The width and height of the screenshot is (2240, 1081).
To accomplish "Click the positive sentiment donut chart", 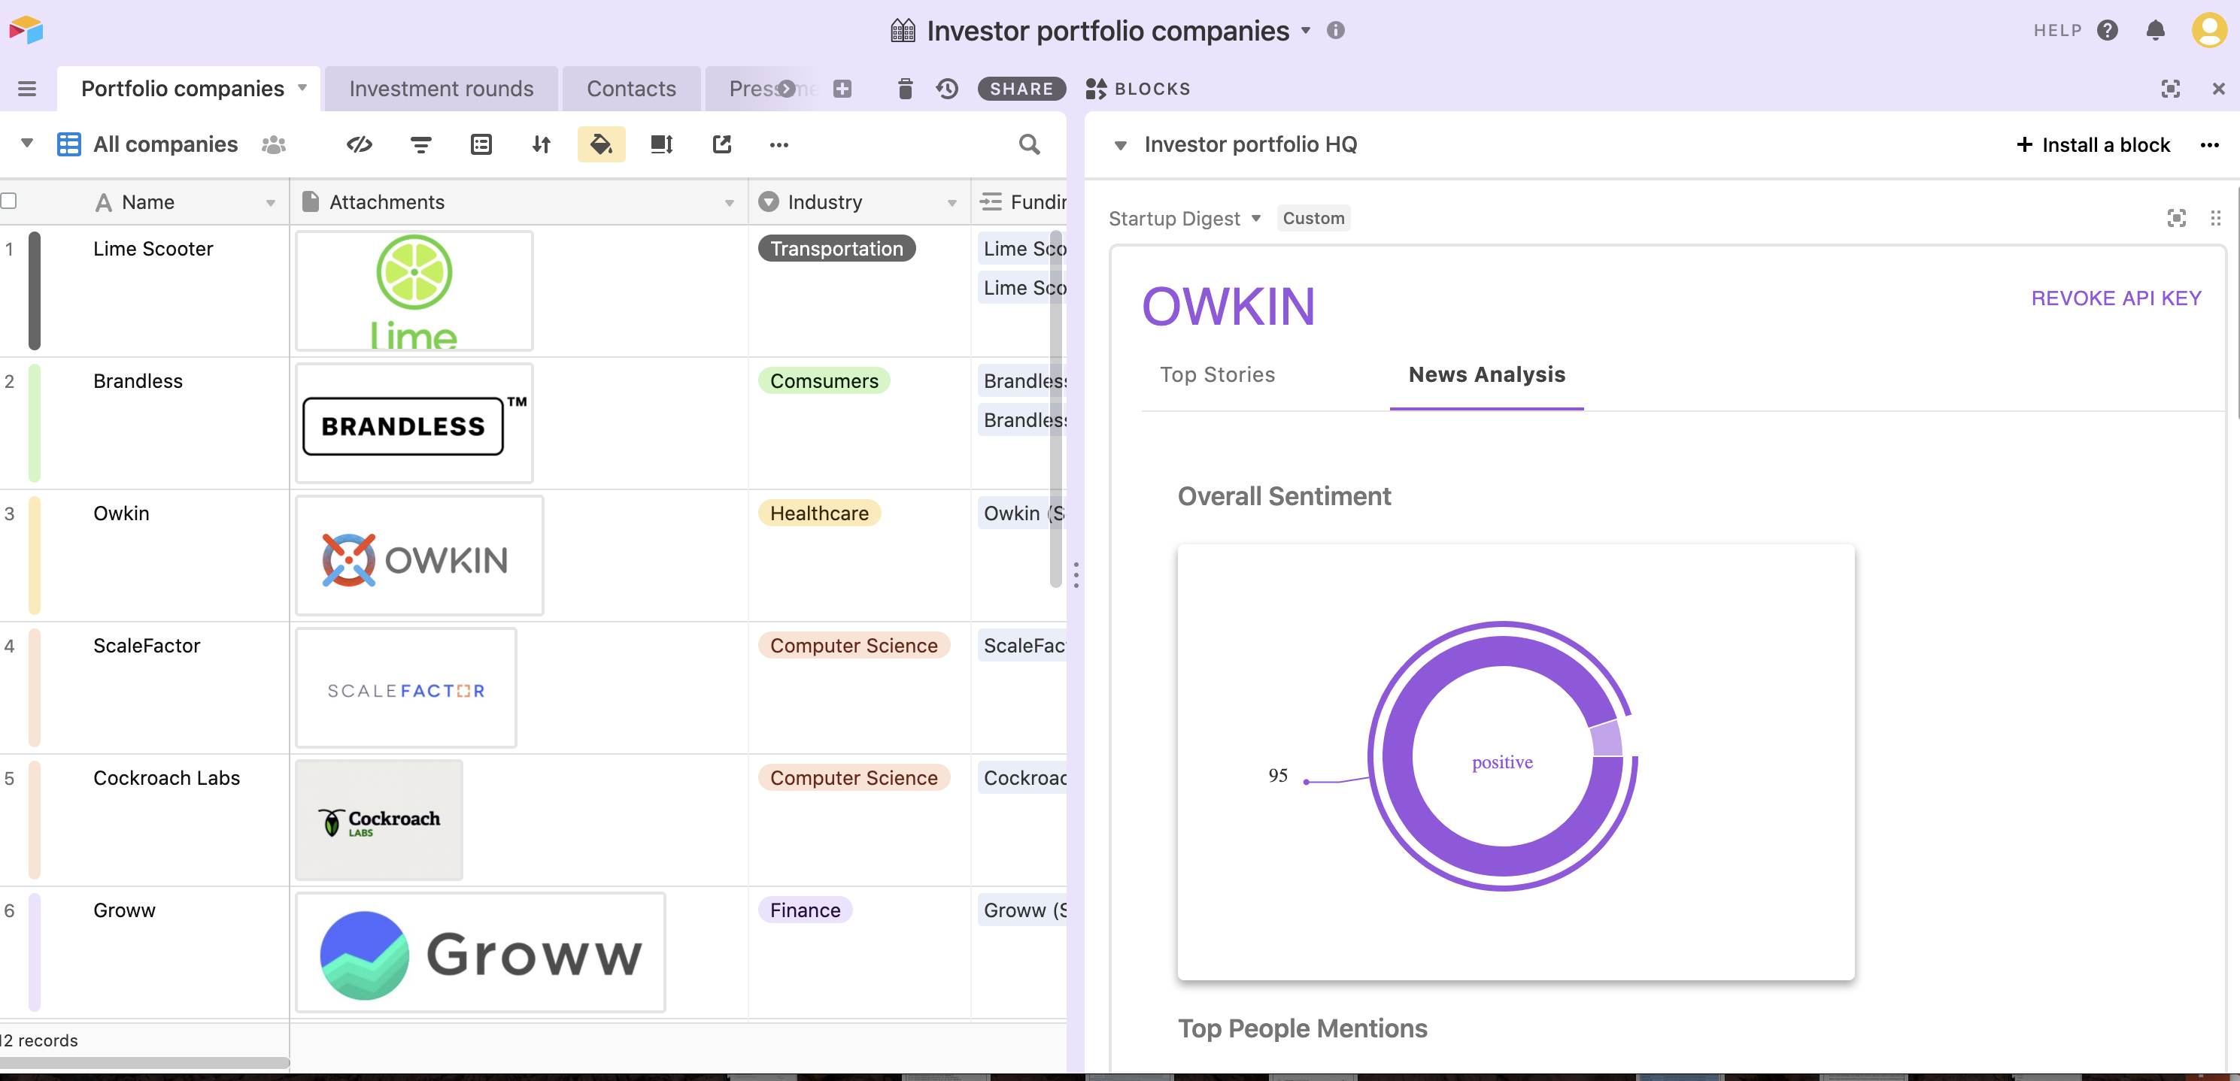I will 1502,756.
